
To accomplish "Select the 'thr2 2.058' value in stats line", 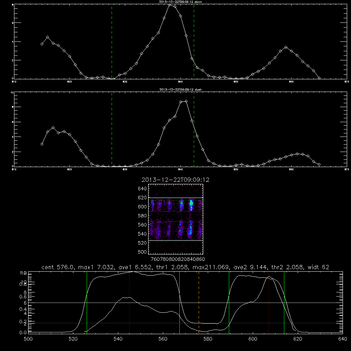I will click(x=287, y=267).
